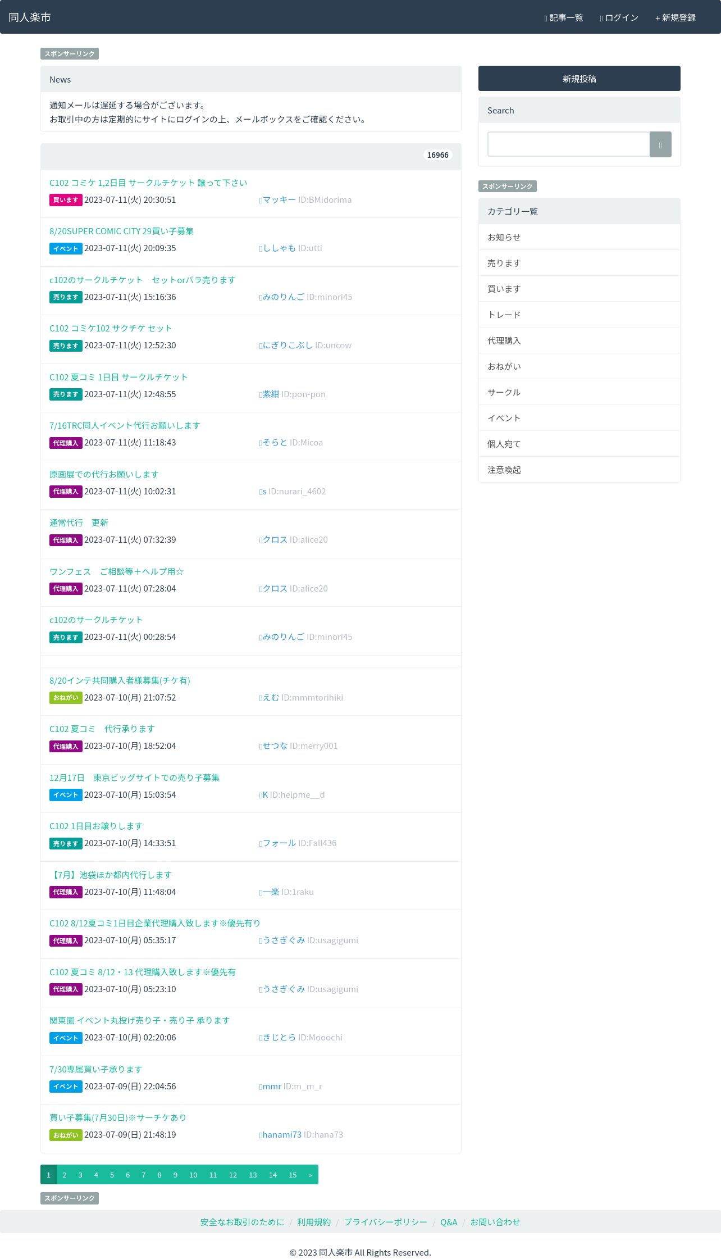This screenshot has height=1259, width=721.
Task: Open Q&A footer link
Action: [449, 1222]
